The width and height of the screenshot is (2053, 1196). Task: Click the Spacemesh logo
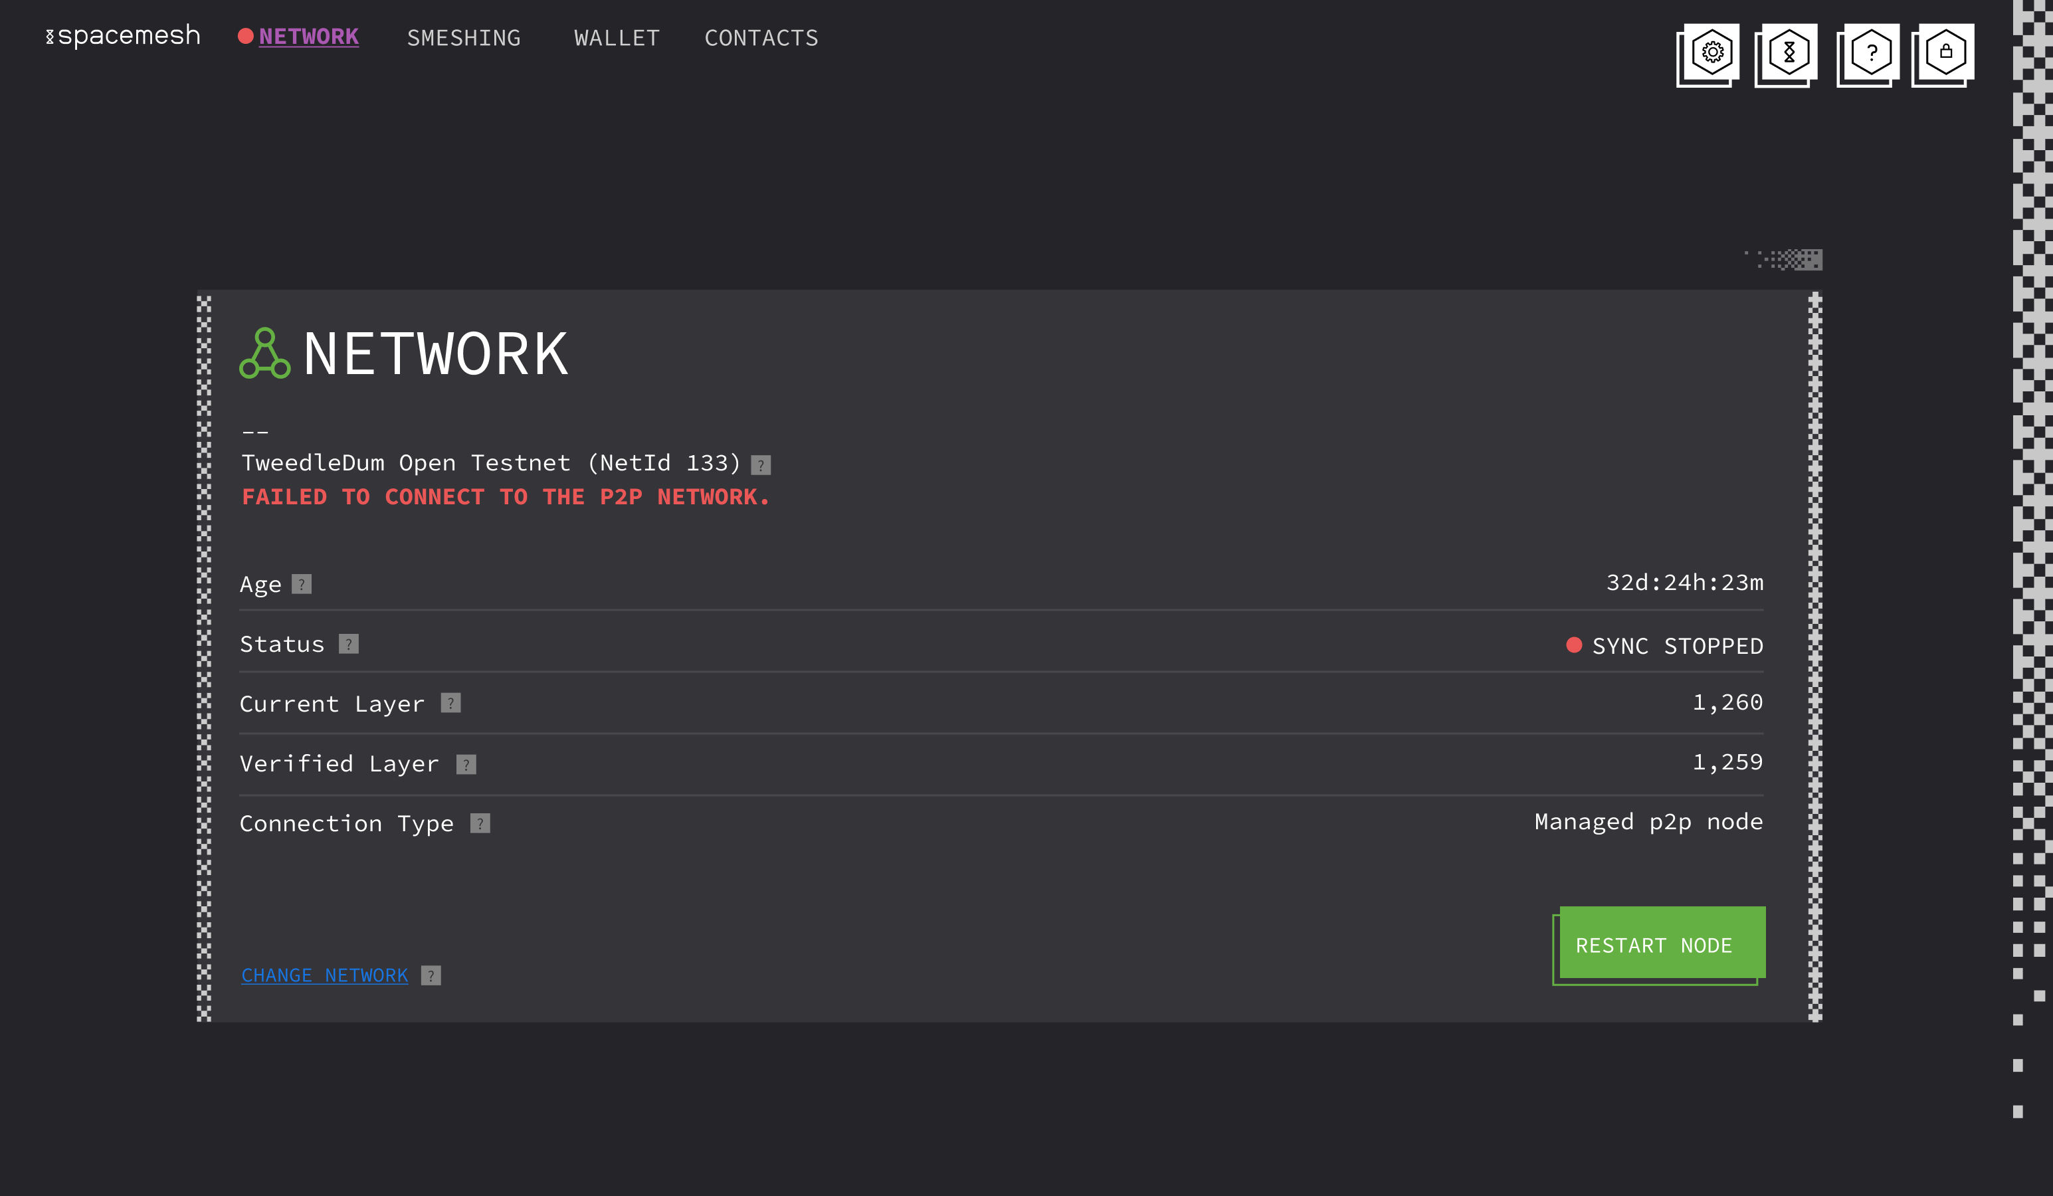point(122,36)
